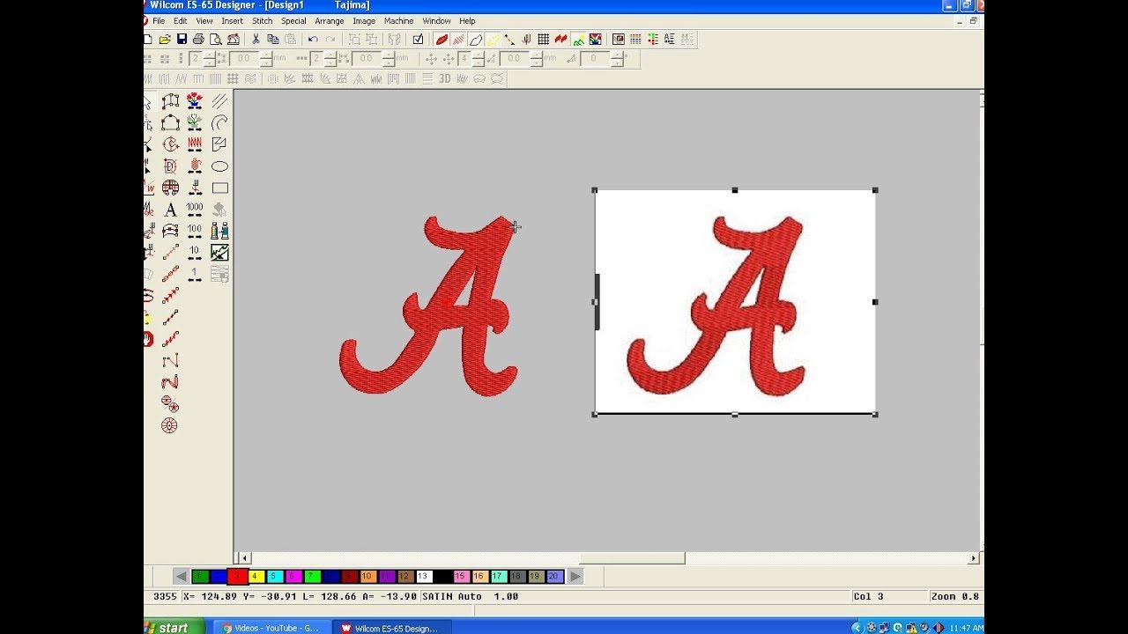Image resolution: width=1128 pixels, height=634 pixels.
Task: Expand color palette left arrow
Action: click(181, 577)
